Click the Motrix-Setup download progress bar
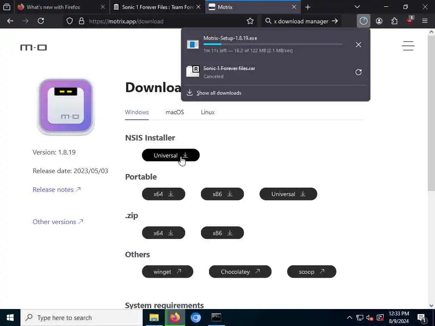The width and height of the screenshot is (435, 326). (x=273, y=44)
